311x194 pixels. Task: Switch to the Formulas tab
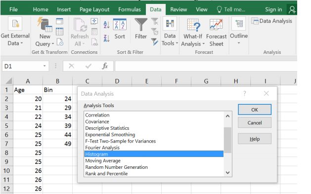click(130, 9)
